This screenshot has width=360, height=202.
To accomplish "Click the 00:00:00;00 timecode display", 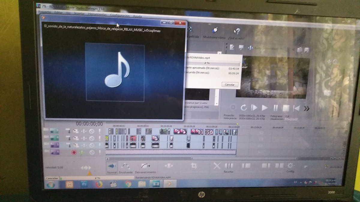I will pyautogui.click(x=89, y=124).
